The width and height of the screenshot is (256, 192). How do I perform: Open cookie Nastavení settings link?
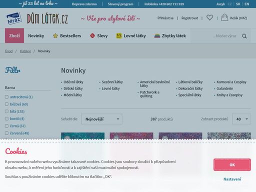pos(232,179)
